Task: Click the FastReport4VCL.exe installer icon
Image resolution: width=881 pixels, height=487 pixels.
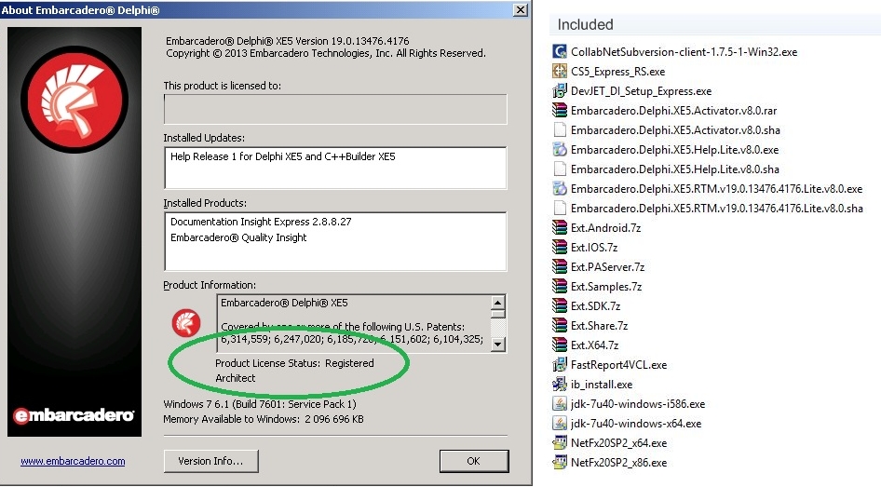Action: 560,364
